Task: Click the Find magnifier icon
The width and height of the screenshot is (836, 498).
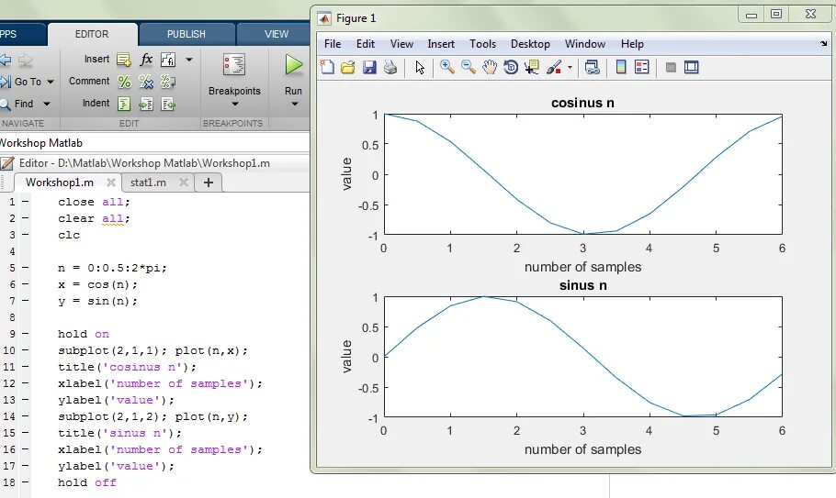Action: (6, 105)
